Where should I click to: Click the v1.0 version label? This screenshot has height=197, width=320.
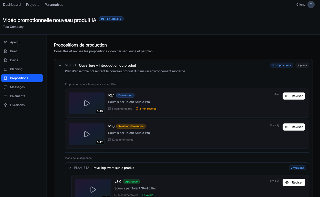(x=111, y=126)
